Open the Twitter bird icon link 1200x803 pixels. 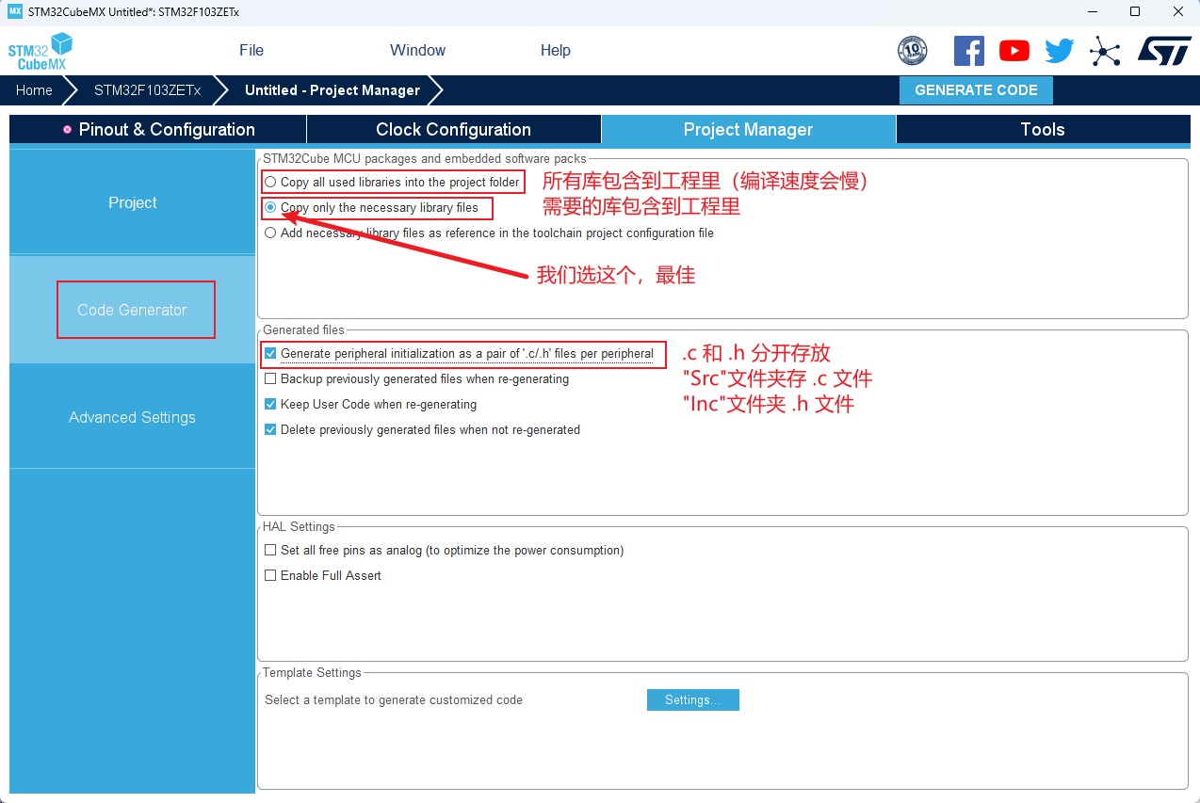(1060, 51)
